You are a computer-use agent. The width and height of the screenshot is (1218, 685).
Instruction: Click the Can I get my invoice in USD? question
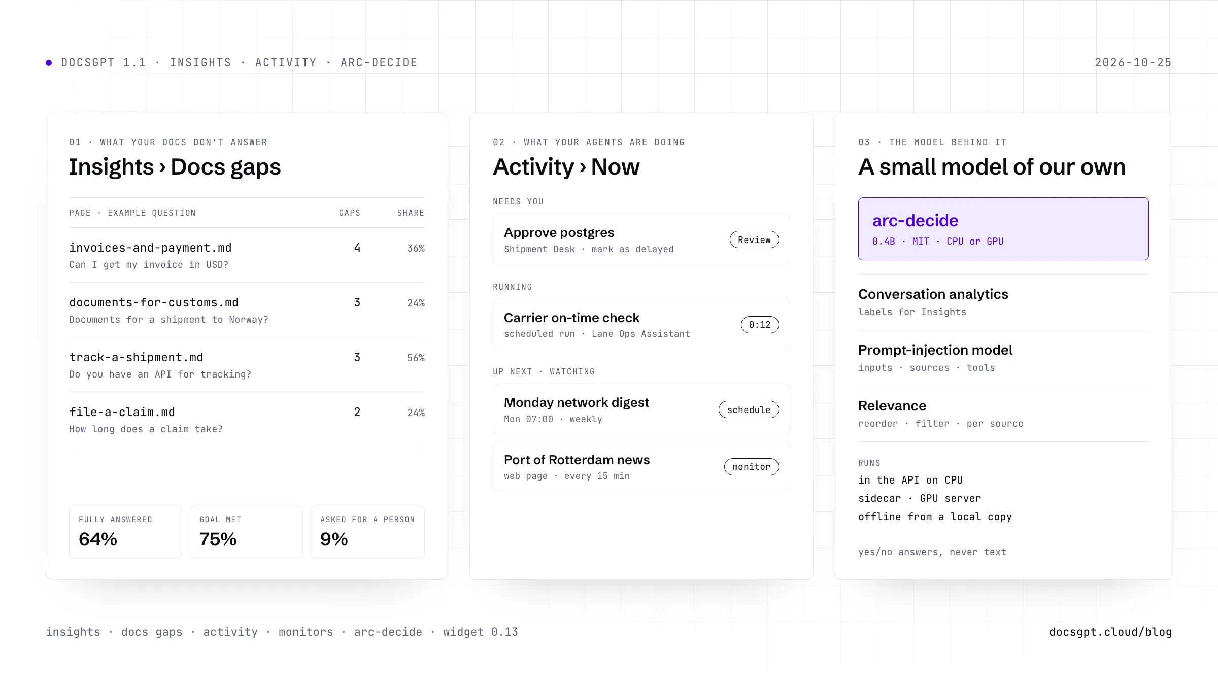pyautogui.click(x=149, y=265)
